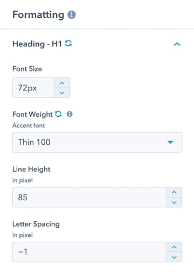Click the Line Height field showing 85
Viewport: 194px width, 274px height.
point(89,197)
